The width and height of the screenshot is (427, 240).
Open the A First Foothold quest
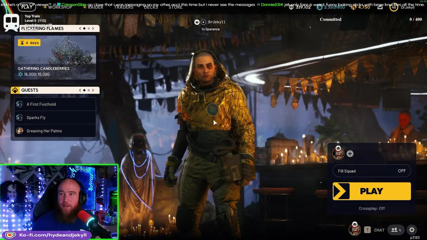pos(55,104)
